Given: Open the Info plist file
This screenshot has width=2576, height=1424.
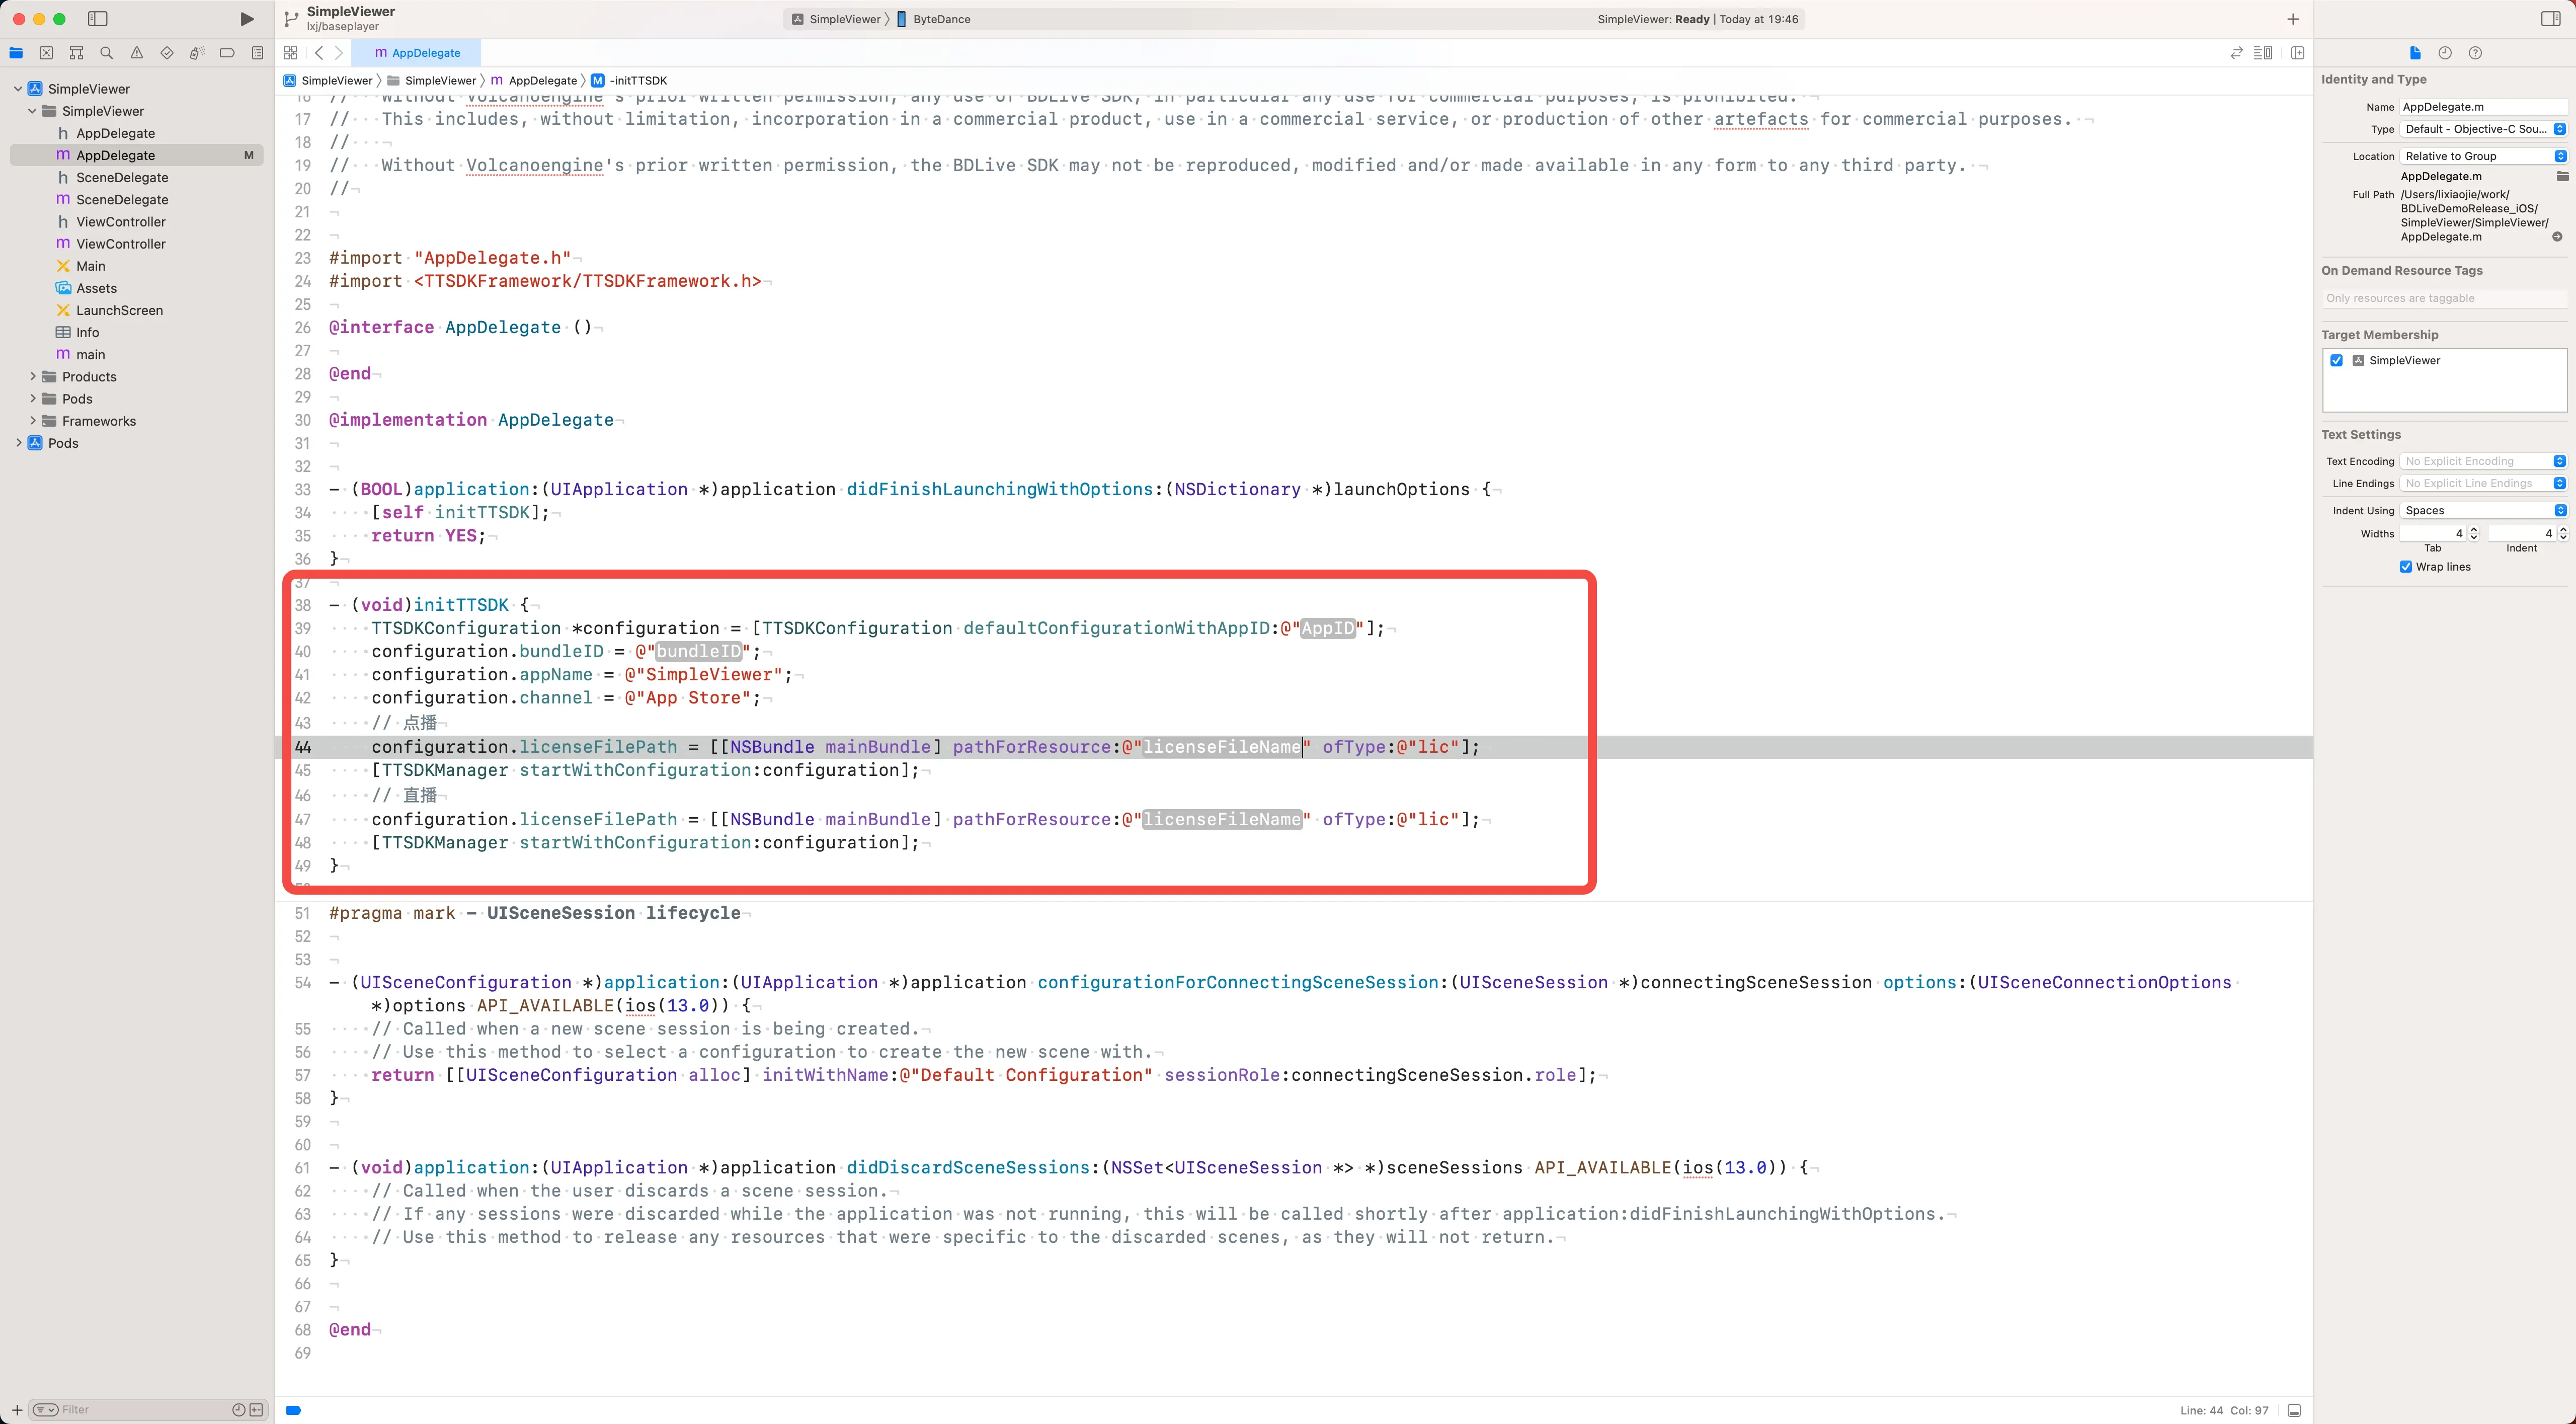Looking at the screenshot, I should (87, 332).
